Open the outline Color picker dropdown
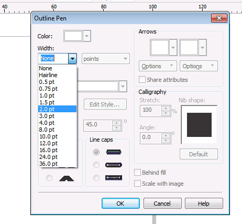The image size is (242, 224). point(86,36)
